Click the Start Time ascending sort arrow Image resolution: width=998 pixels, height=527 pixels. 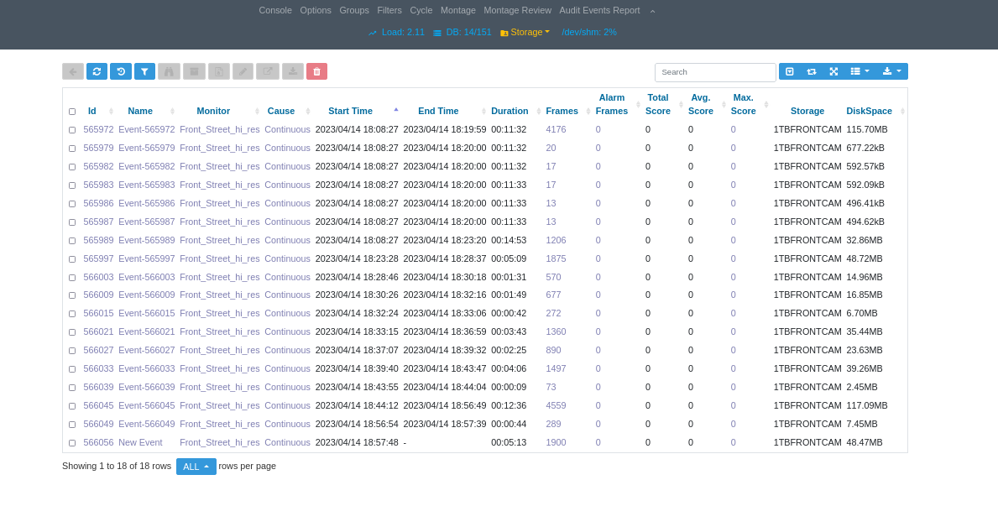(x=396, y=110)
